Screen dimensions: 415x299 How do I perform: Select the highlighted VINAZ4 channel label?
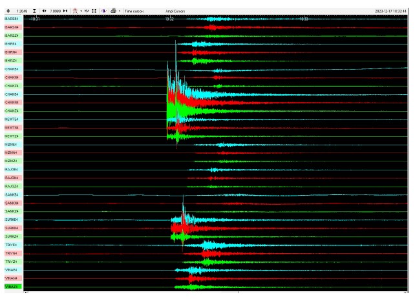coord(12,287)
